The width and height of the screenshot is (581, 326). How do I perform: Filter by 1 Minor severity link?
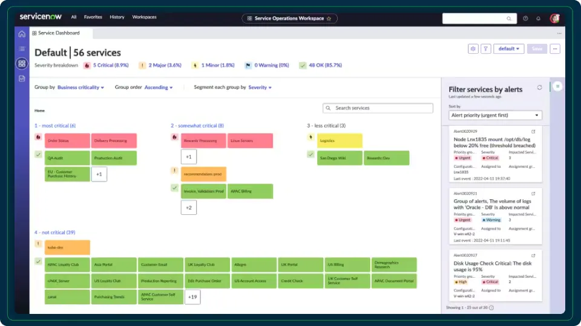pyautogui.click(x=218, y=65)
